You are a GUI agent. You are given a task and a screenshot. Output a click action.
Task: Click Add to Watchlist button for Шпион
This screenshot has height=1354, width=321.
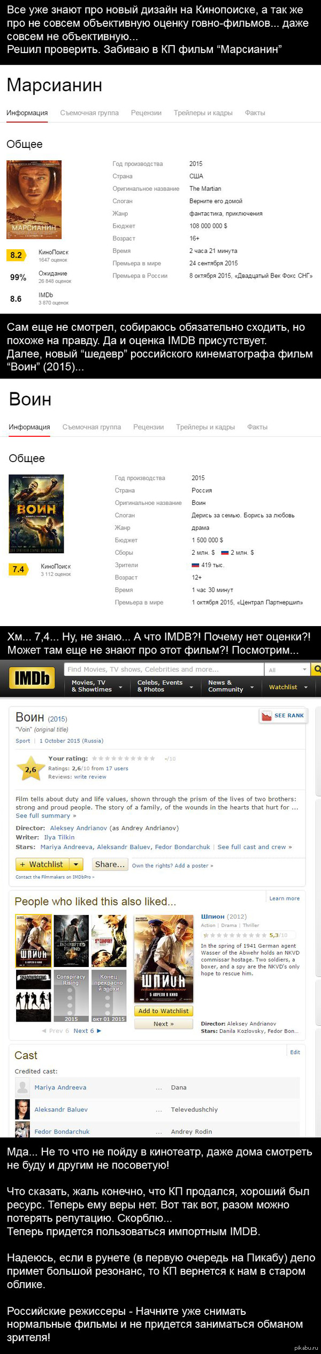163,1011
